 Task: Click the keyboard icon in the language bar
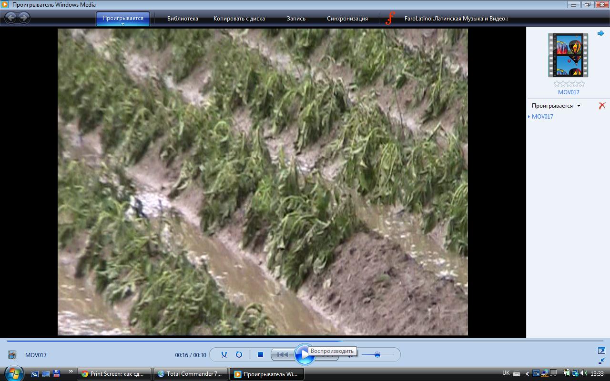click(x=516, y=374)
